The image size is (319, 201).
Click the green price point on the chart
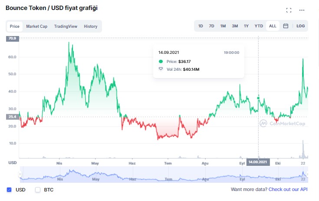click(x=258, y=98)
